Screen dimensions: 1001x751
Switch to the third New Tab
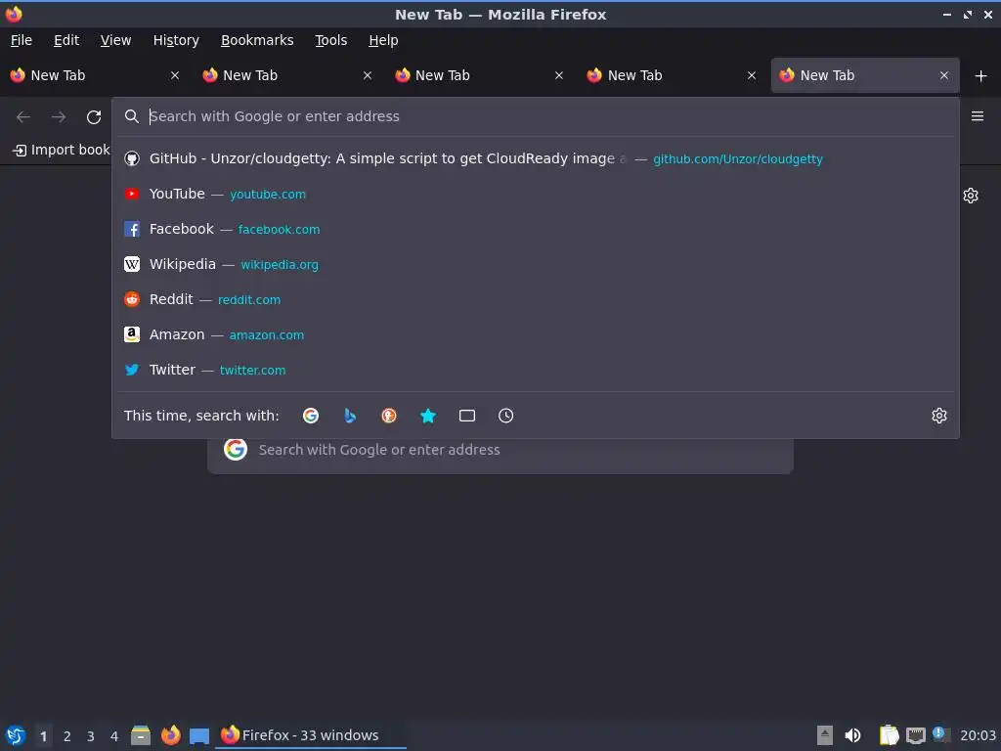480,75
